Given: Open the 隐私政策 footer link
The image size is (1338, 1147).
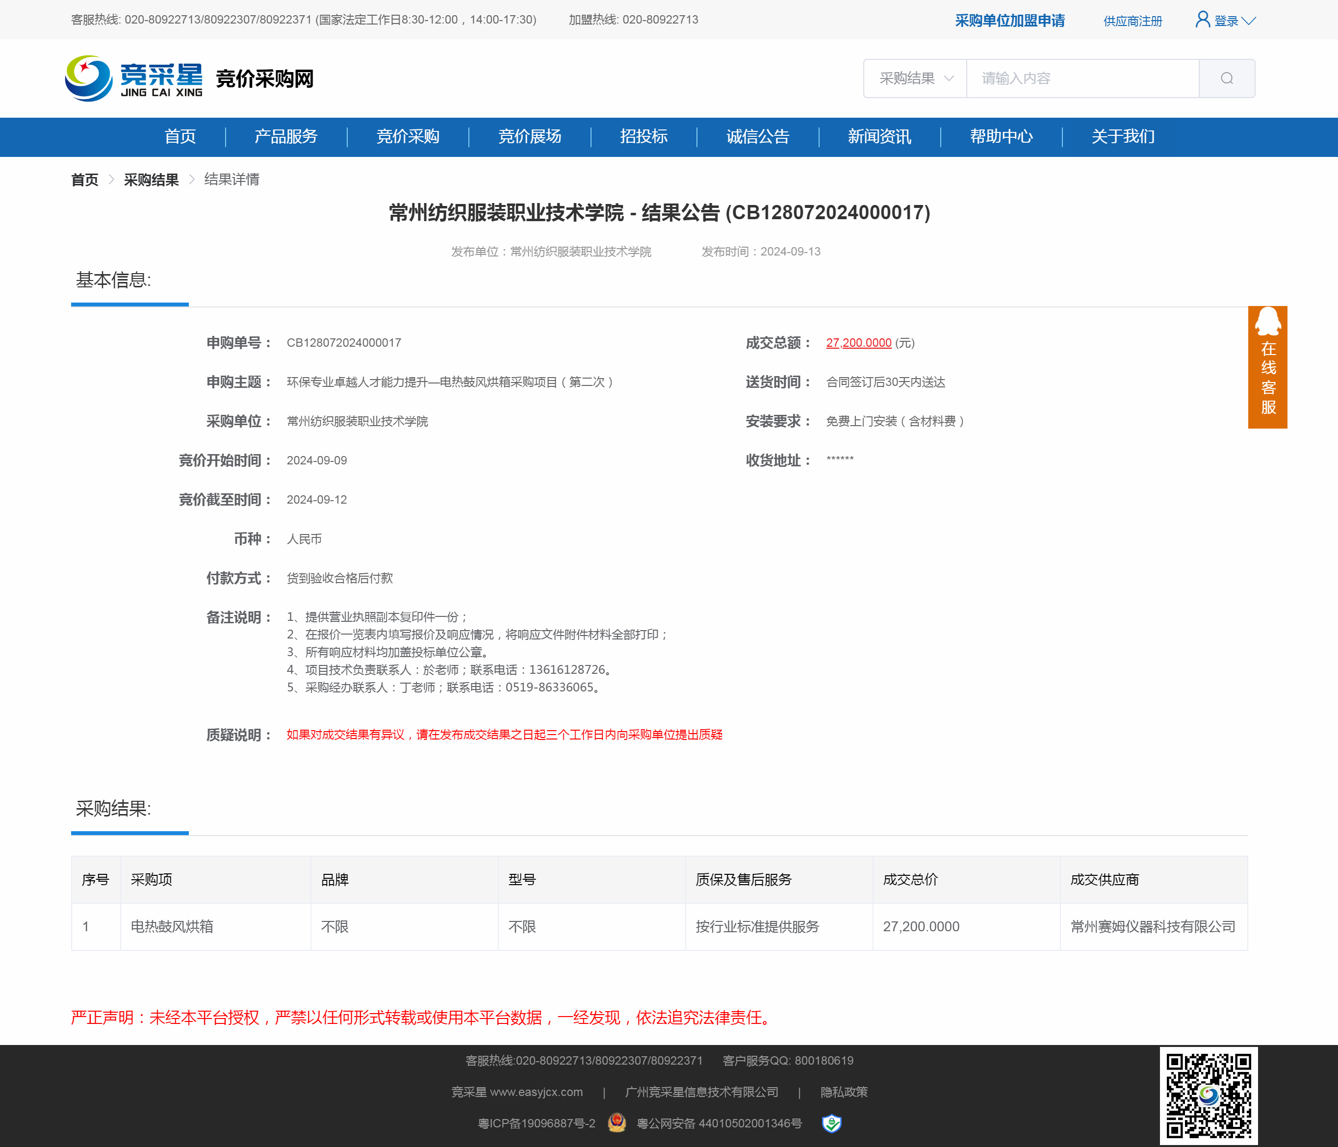Looking at the screenshot, I should click(843, 1092).
